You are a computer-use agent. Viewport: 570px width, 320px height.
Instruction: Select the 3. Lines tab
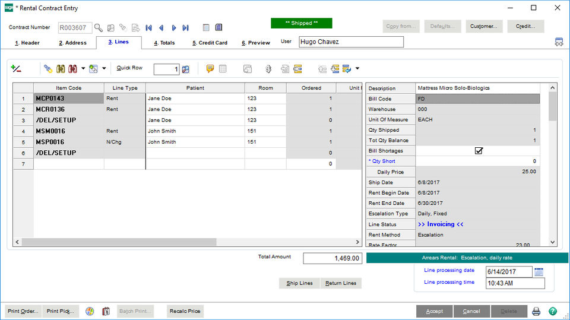119,42
